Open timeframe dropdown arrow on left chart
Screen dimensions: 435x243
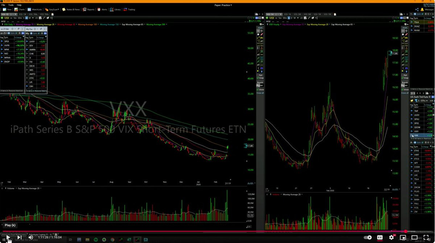pyautogui.click(x=33, y=18)
